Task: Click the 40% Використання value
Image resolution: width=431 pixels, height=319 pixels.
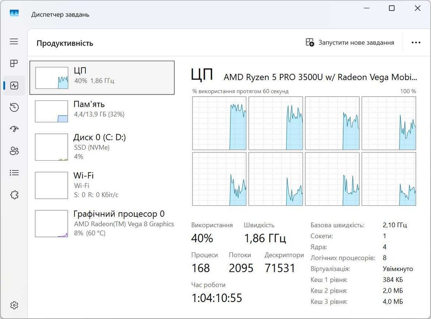Action: [202, 238]
